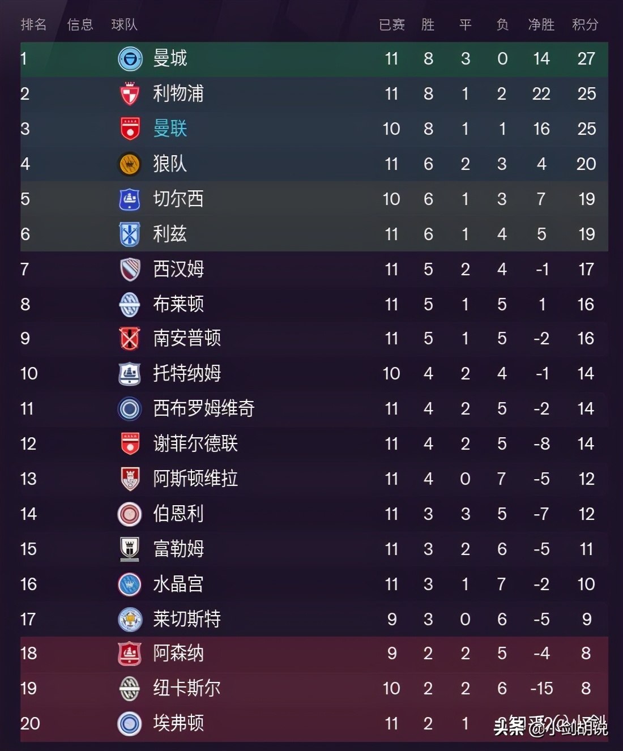Select the West Ham (西汉姆) table row

311,269
